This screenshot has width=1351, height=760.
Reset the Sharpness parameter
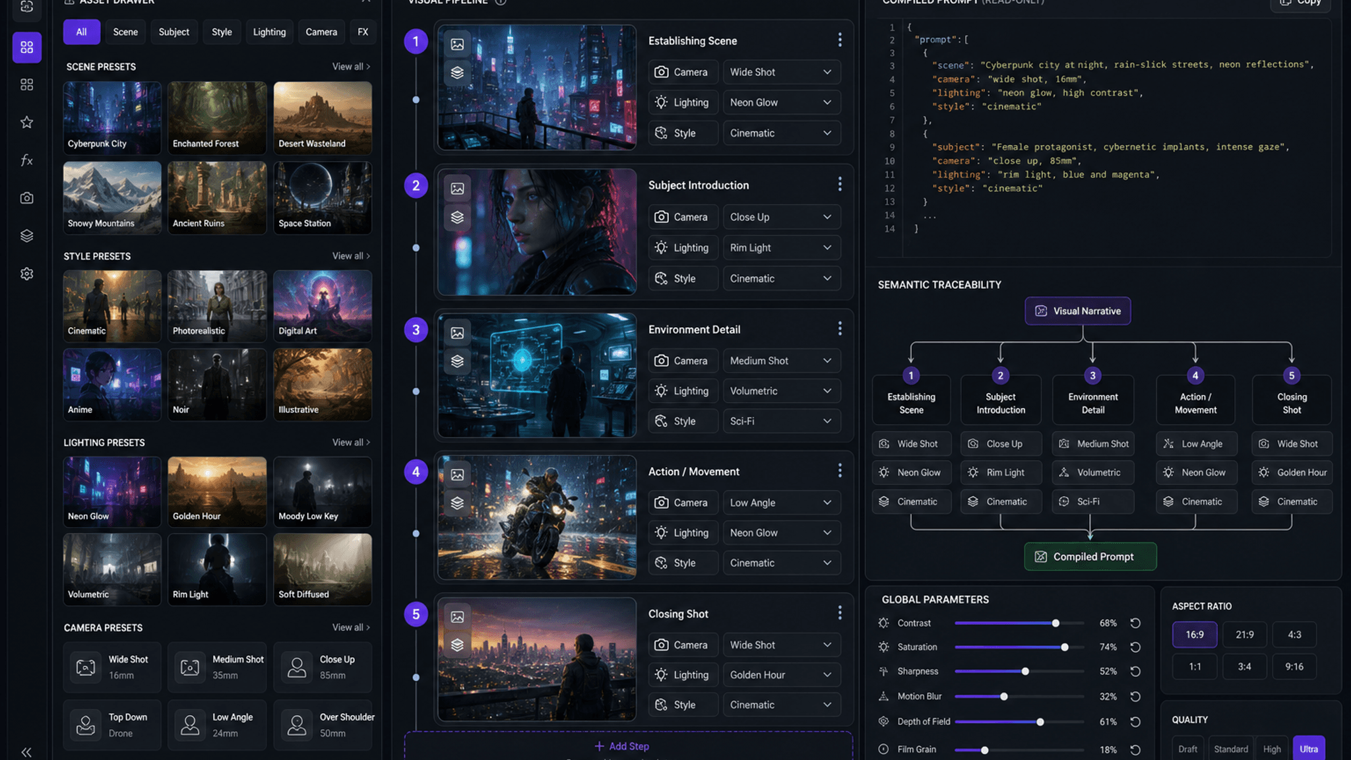click(x=1135, y=672)
